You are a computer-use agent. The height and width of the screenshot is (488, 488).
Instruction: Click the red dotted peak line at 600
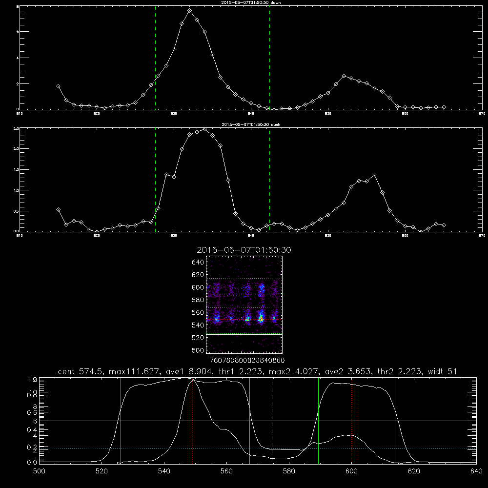pos(352,420)
